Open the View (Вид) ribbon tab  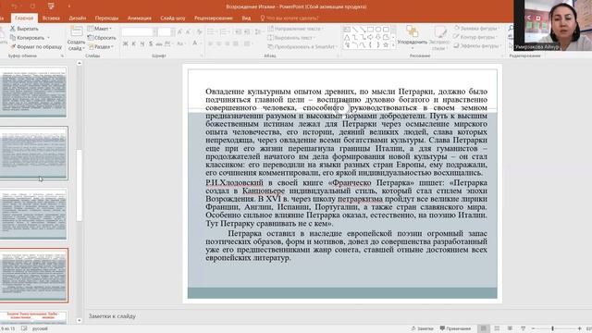click(x=246, y=18)
